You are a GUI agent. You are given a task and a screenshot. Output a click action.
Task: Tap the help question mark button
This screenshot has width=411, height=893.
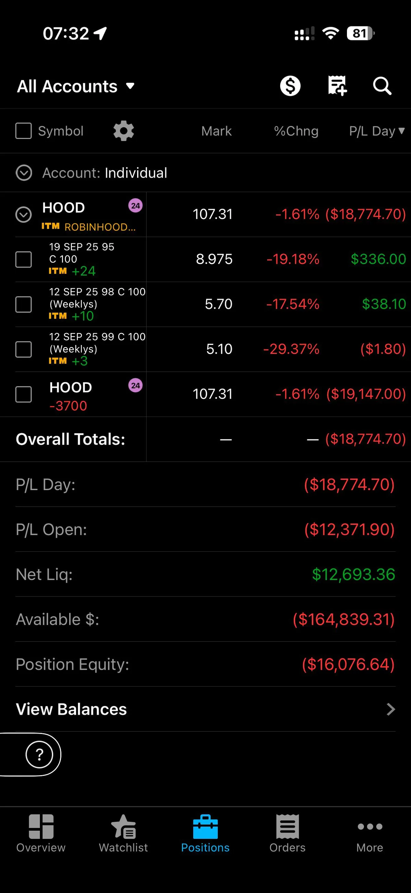pos(39,754)
